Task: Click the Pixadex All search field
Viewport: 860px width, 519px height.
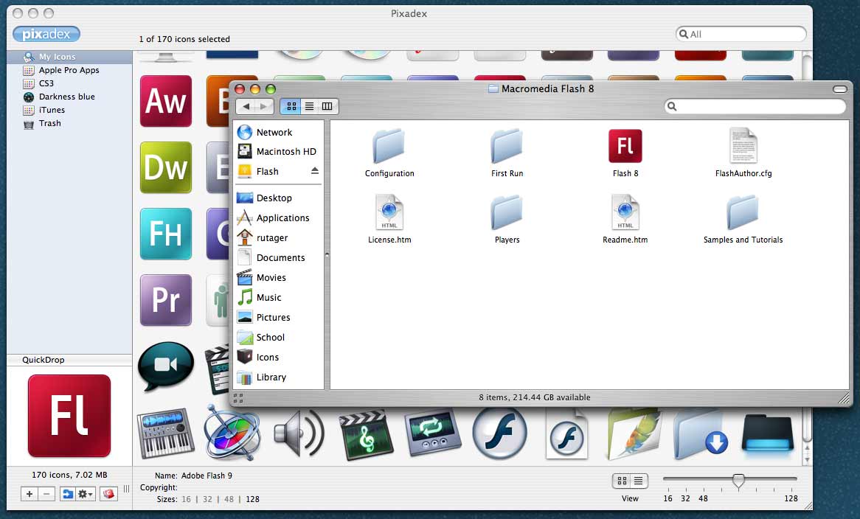Action: 741,34
